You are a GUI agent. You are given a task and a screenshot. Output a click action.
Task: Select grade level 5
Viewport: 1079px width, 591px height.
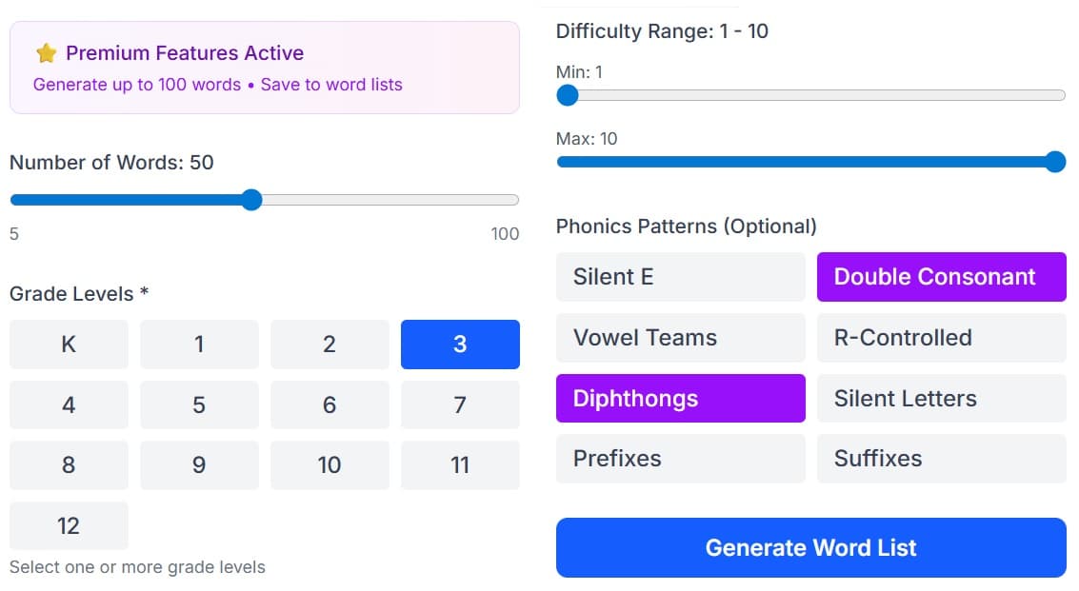pyautogui.click(x=199, y=404)
